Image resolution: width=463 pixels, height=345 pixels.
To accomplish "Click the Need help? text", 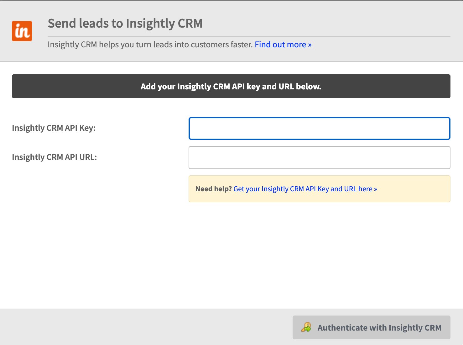I will (214, 189).
